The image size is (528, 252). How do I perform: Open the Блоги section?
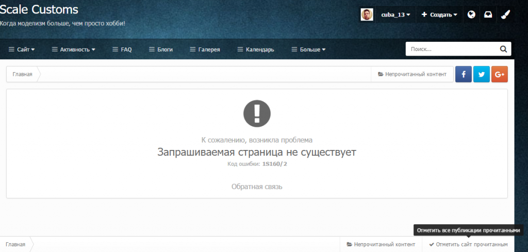pos(161,49)
